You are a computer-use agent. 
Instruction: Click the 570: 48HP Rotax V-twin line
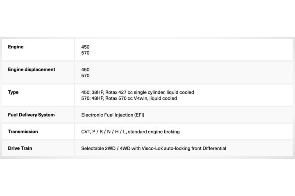click(129, 98)
